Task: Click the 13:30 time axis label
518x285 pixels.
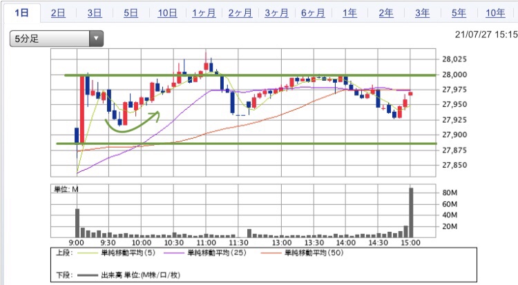Action: (x=314, y=243)
